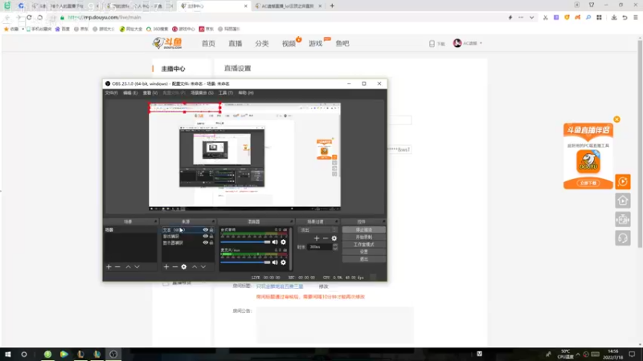This screenshot has width=643, height=361.
Task: Click the stop streaming button in OBS
Action: point(364,230)
